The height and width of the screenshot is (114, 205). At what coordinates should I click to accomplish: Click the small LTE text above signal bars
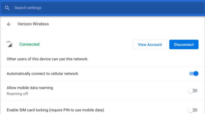pyautogui.click(x=8, y=42)
